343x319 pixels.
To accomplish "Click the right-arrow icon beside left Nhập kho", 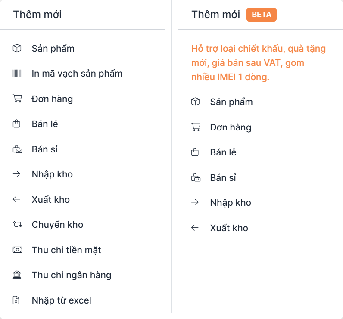I will pyautogui.click(x=17, y=174).
